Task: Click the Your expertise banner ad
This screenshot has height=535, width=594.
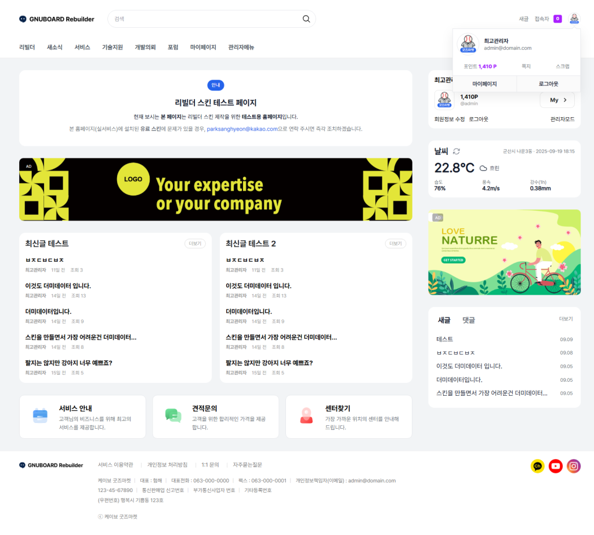Action: click(x=216, y=189)
